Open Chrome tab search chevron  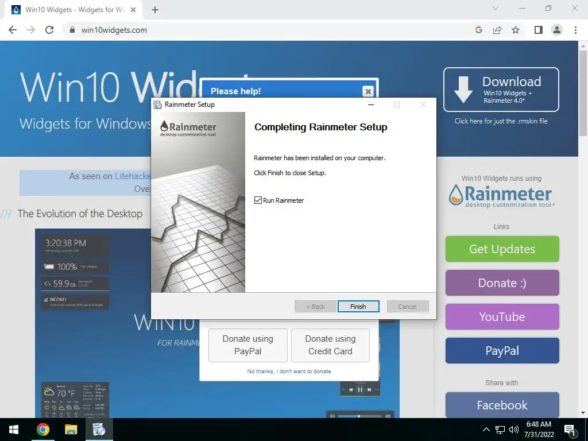click(x=496, y=8)
